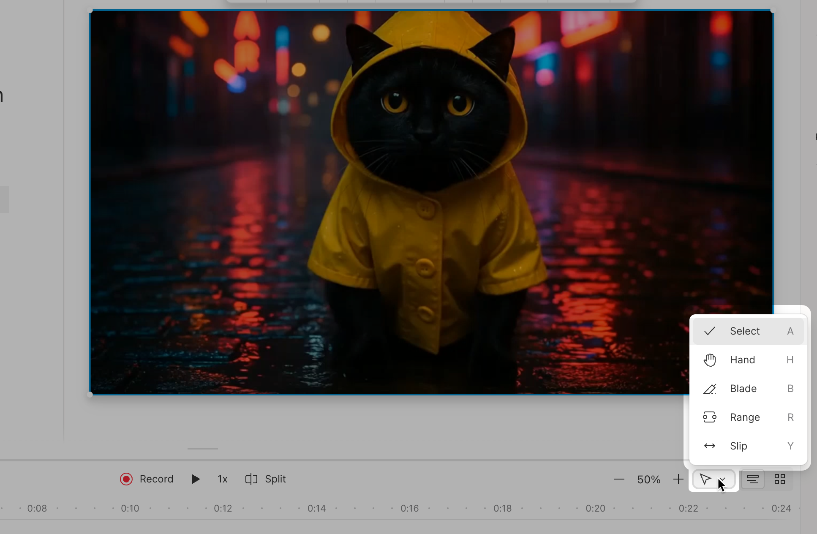817x534 pixels.
Task: Open the 1x playback speed selector
Action: pyautogui.click(x=222, y=479)
